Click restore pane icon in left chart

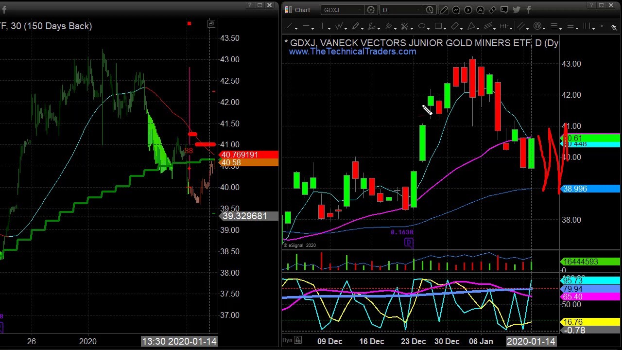(211, 24)
